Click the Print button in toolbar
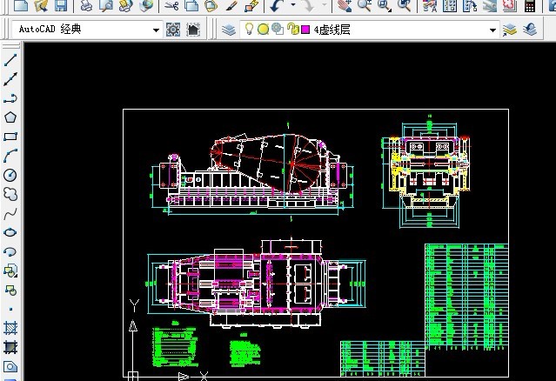The width and height of the screenshot is (556, 381). (86, 5)
